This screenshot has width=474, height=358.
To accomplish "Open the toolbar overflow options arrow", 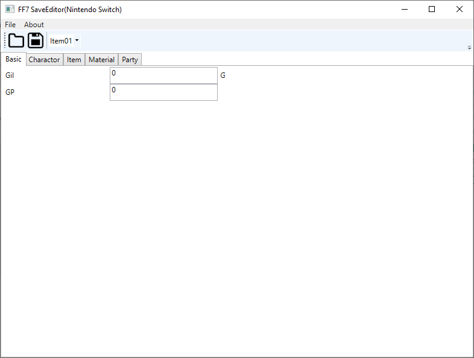I will (469, 47).
